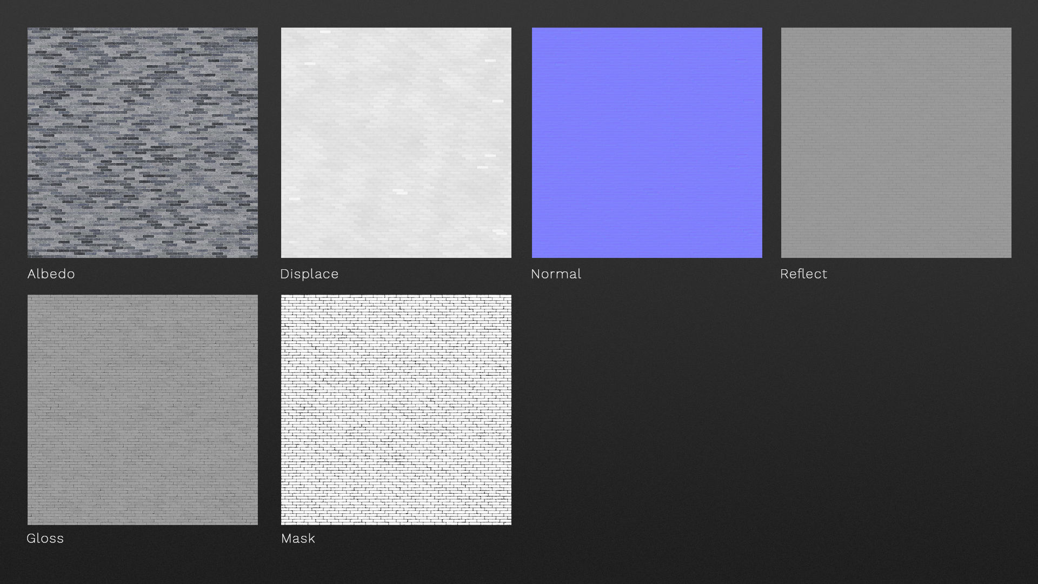Screen dimensions: 1038x584
Task: Click the Mask label text
Action: point(298,539)
